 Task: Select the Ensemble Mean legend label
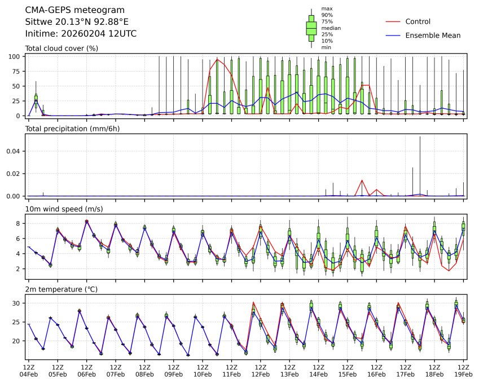pyautogui.click(x=433, y=36)
